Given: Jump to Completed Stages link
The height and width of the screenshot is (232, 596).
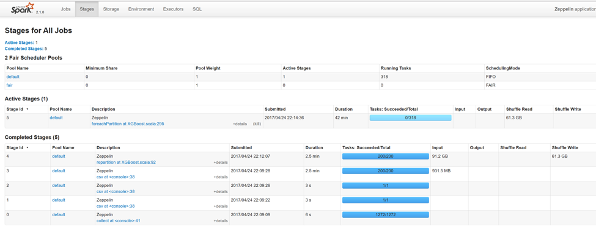Looking at the screenshot, I should pyautogui.click(x=24, y=49).
